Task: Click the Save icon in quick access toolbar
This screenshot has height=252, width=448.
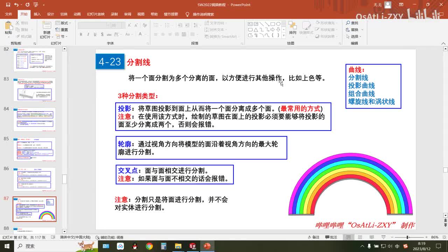Action: [x=7, y=5]
